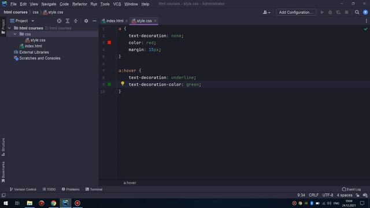Close the index.html tab
This screenshot has height=208, width=370.
pos(127,21)
